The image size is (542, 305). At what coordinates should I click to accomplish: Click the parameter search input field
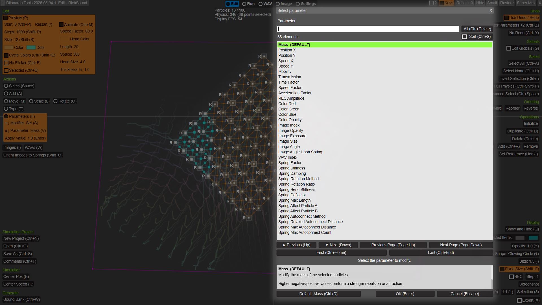point(368,29)
